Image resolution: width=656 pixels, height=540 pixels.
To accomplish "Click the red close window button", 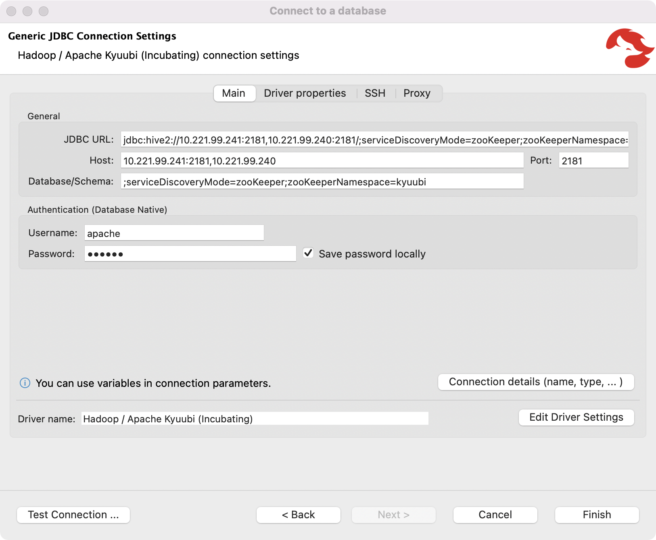I will click(x=11, y=11).
